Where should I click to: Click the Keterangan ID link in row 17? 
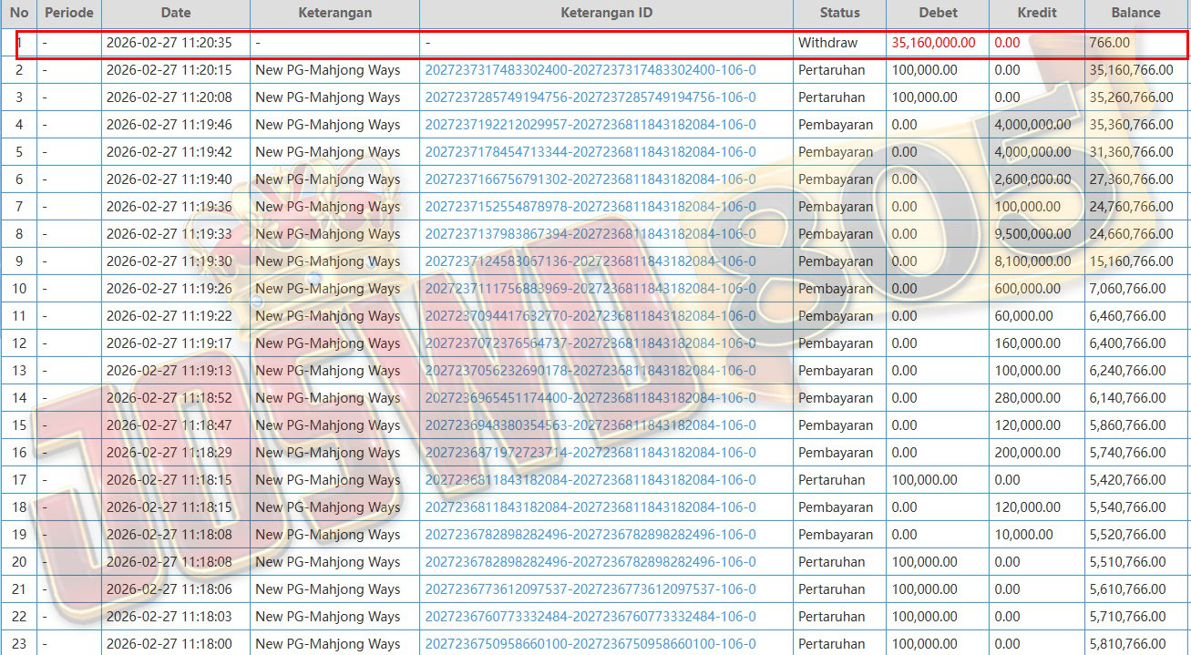[590, 480]
